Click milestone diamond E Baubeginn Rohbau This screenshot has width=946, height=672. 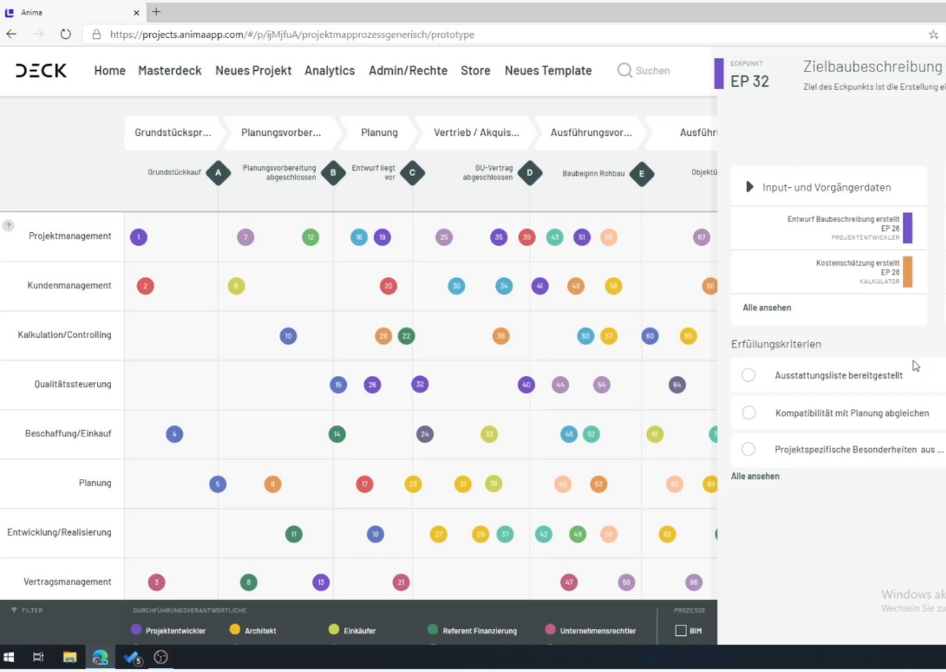642,174
